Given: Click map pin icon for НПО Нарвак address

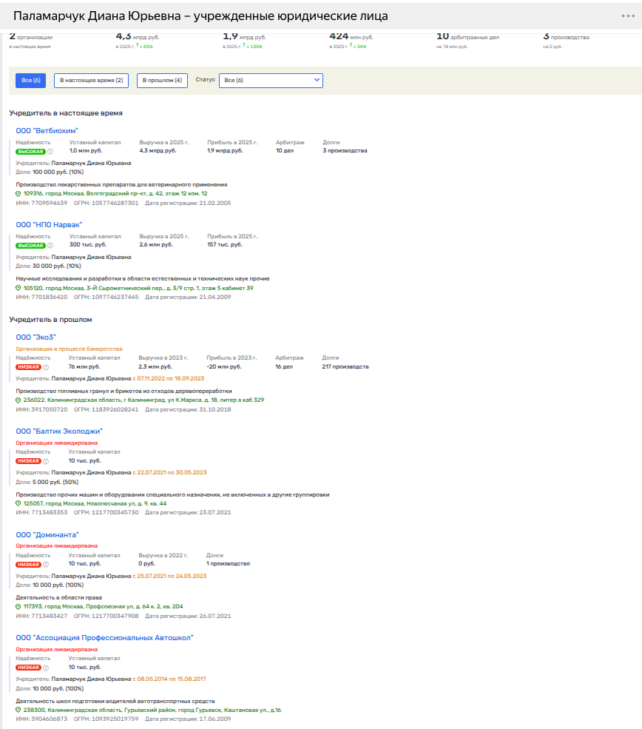Looking at the screenshot, I should pos(18,288).
